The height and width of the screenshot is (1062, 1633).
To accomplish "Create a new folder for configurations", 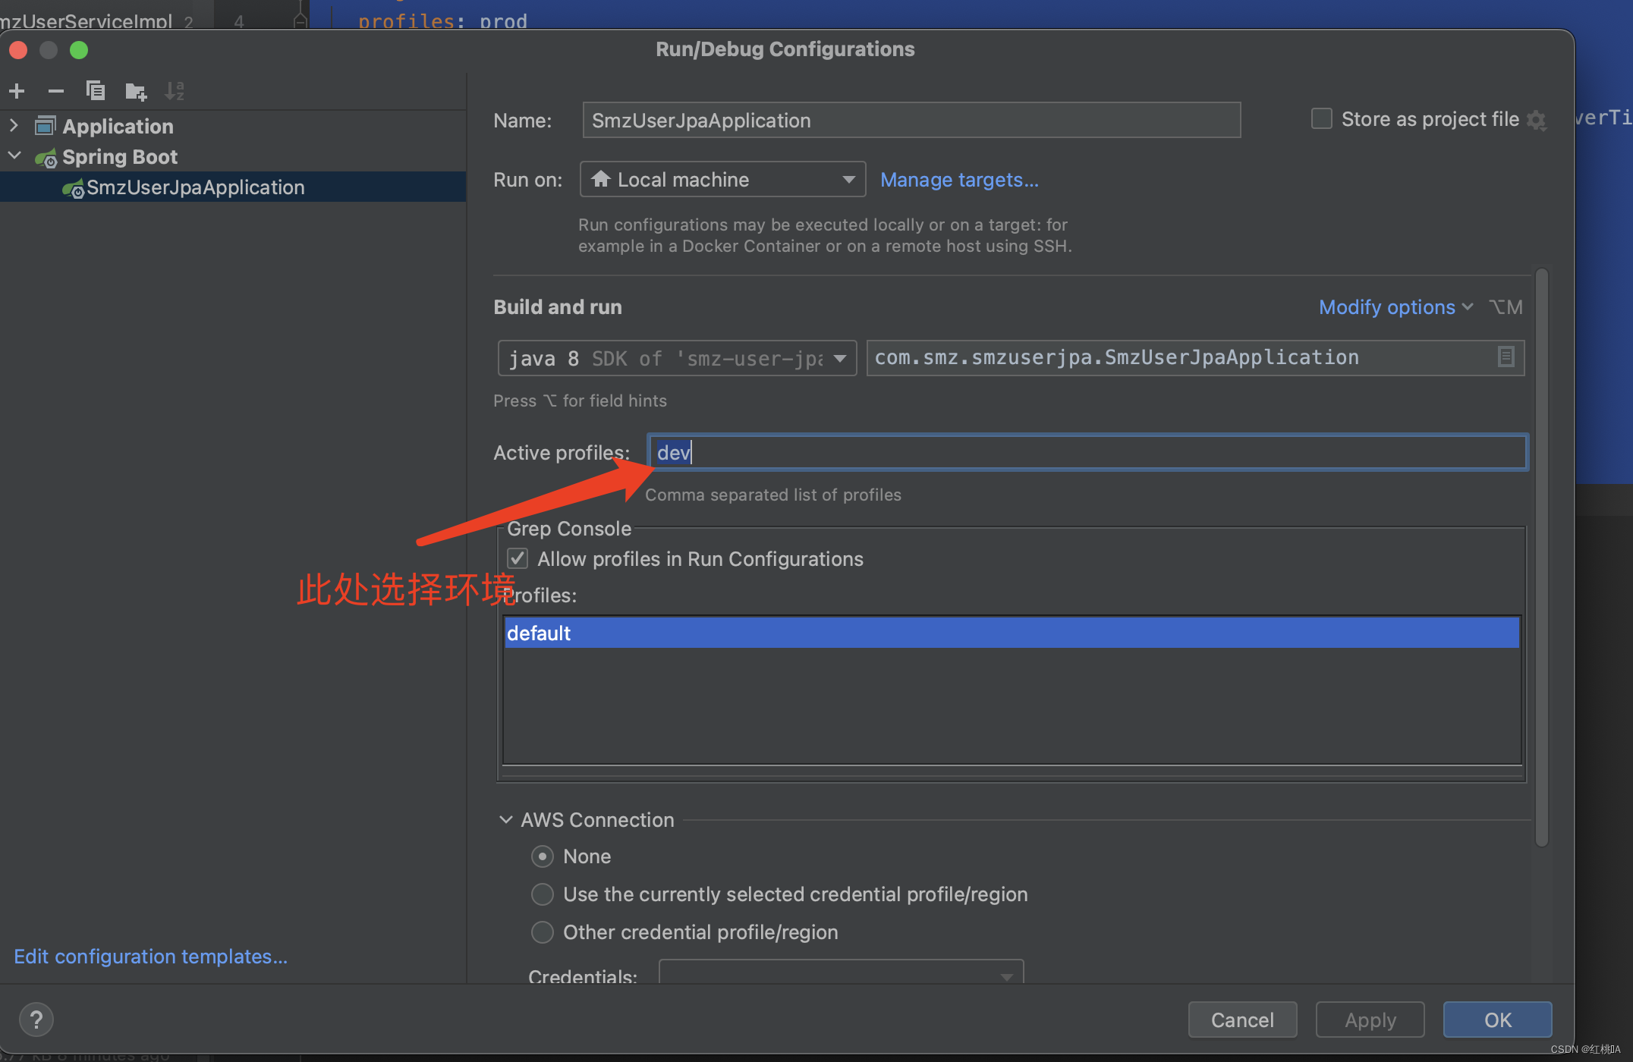I will pos(135,90).
